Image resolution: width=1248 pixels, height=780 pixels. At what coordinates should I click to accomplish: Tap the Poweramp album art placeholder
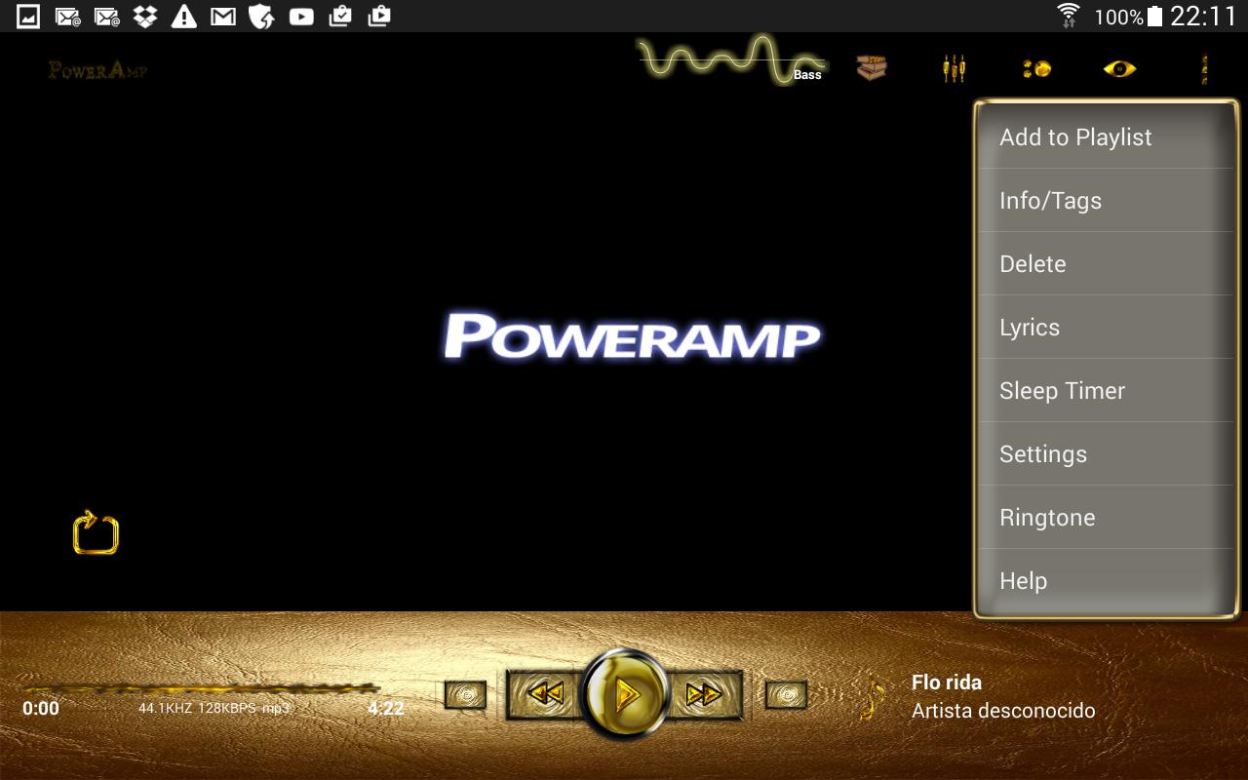[632, 336]
